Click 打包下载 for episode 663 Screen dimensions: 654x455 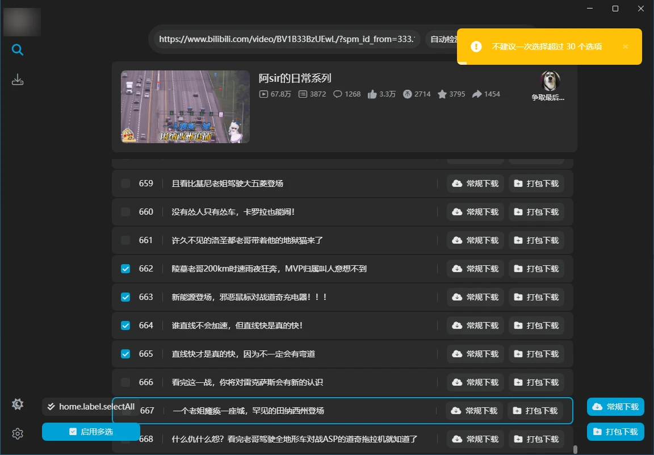536,297
